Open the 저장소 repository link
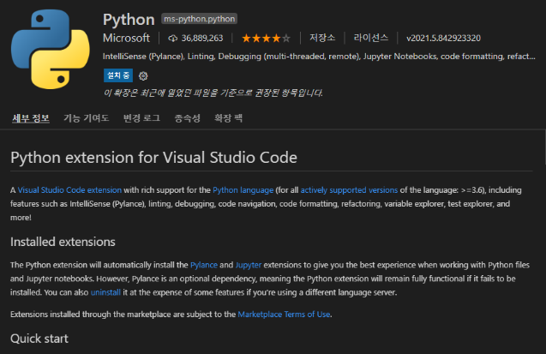The image size is (546, 354). (322, 38)
